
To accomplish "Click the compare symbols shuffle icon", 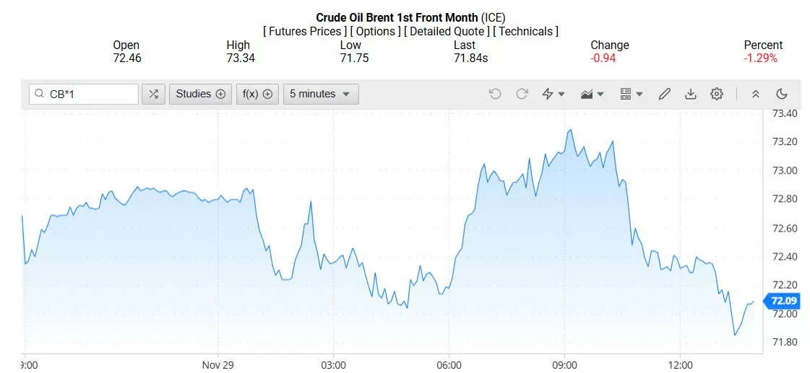I will coord(153,94).
